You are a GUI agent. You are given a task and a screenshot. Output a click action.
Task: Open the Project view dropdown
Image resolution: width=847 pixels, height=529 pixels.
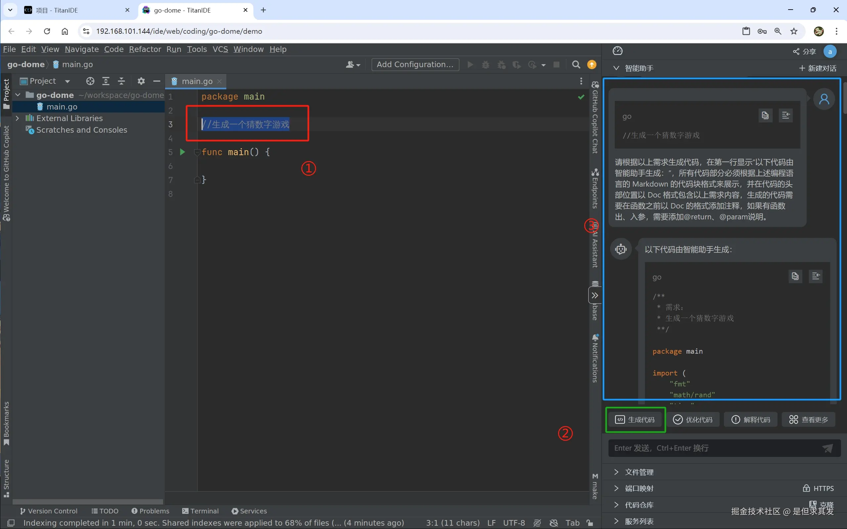point(67,81)
